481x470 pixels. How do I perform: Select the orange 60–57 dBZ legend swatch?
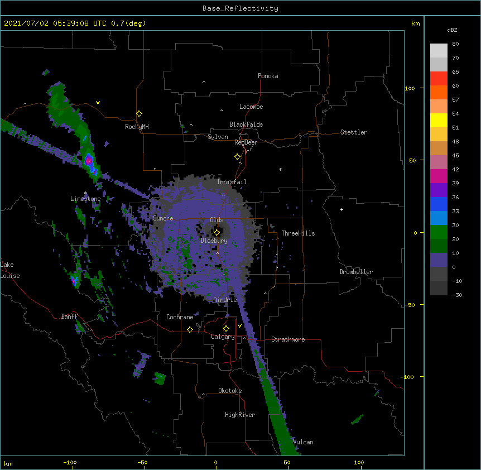click(439, 92)
